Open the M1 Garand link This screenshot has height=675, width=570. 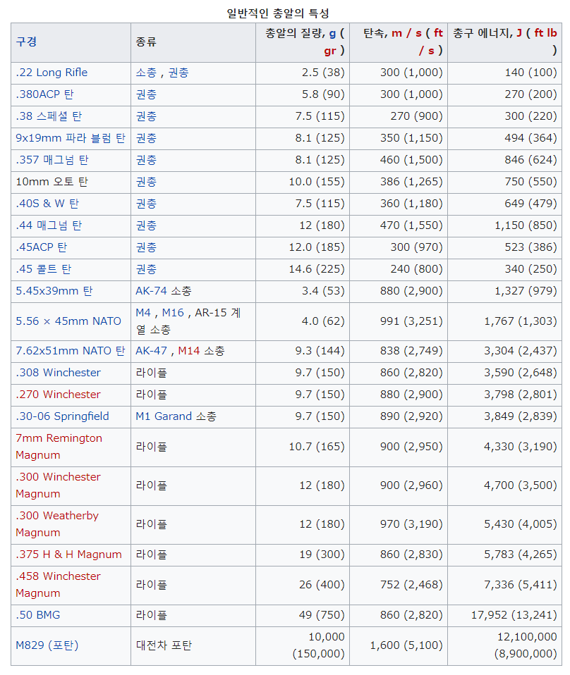pyautogui.click(x=164, y=416)
